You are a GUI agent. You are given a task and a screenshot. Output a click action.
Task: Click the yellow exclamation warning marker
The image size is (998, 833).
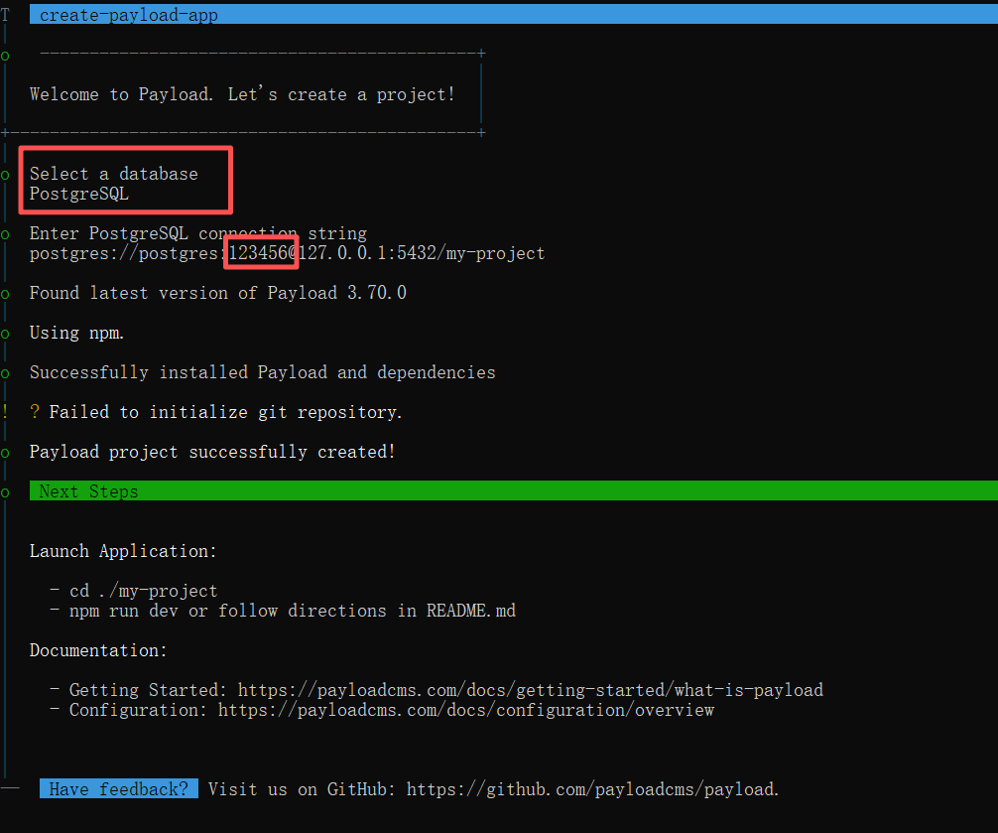click(5, 412)
